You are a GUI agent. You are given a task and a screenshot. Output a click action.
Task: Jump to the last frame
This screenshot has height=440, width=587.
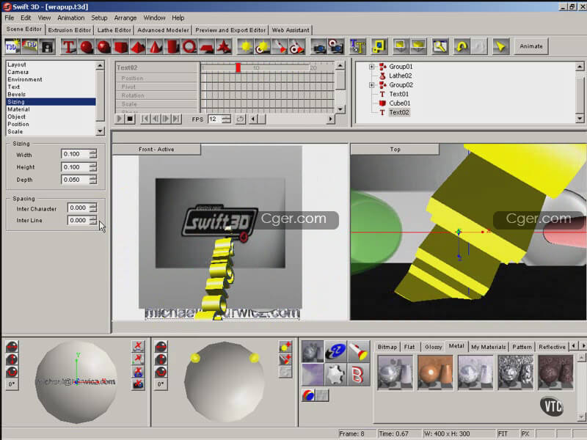tap(176, 119)
